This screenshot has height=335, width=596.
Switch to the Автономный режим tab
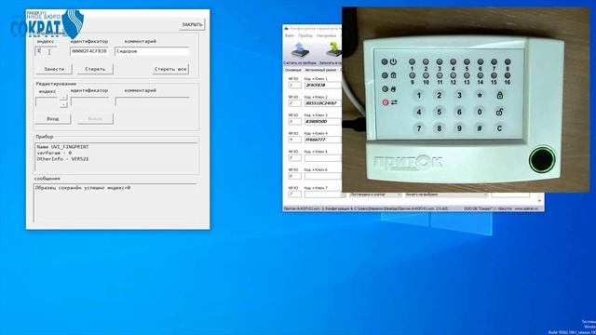[320, 70]
